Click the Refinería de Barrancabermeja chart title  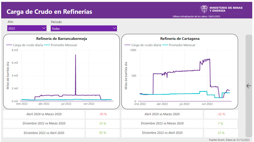click(x=62, y=39)
